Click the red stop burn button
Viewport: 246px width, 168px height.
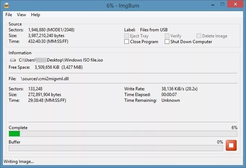tap(231, 145)
